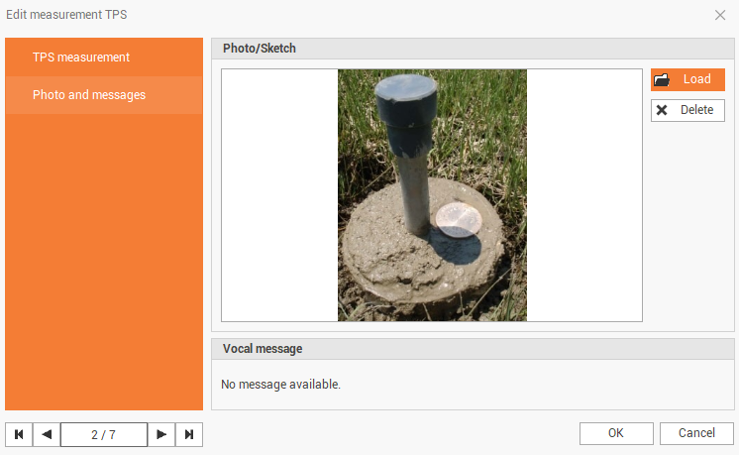Click the folder icon on Load button
The height and width of the screenshot is (455, 739).
pyautogui.click(x=663, y=79)
